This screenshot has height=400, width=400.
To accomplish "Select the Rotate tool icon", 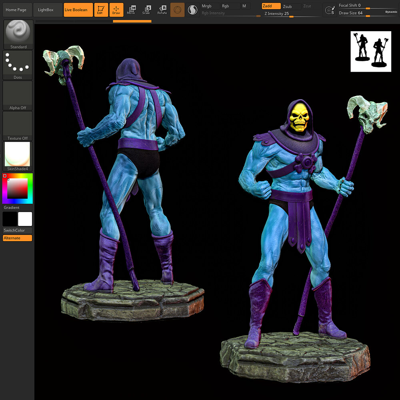I will click(162, 10).
